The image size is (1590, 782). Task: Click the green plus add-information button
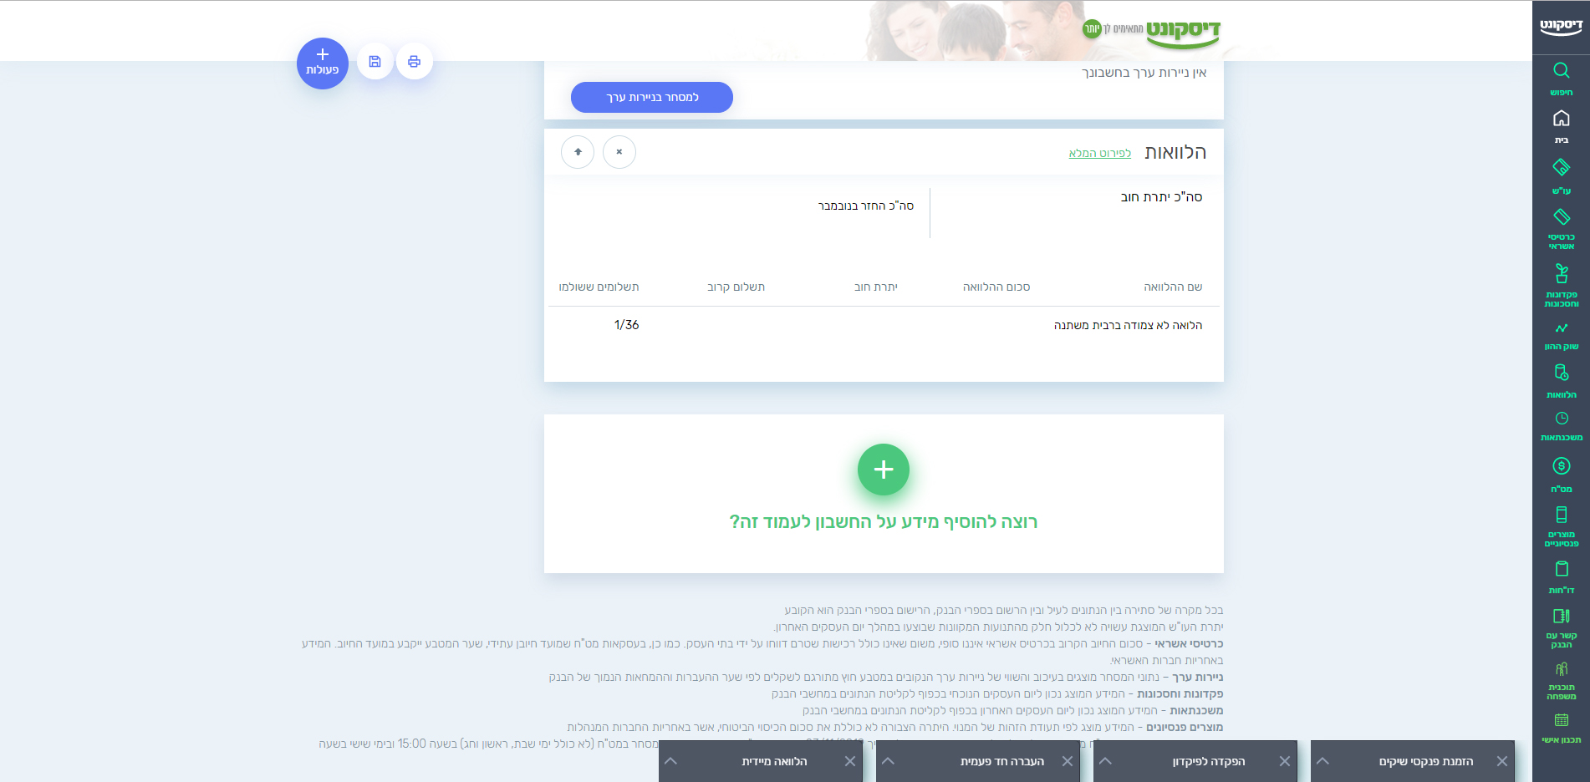[884, 470]
